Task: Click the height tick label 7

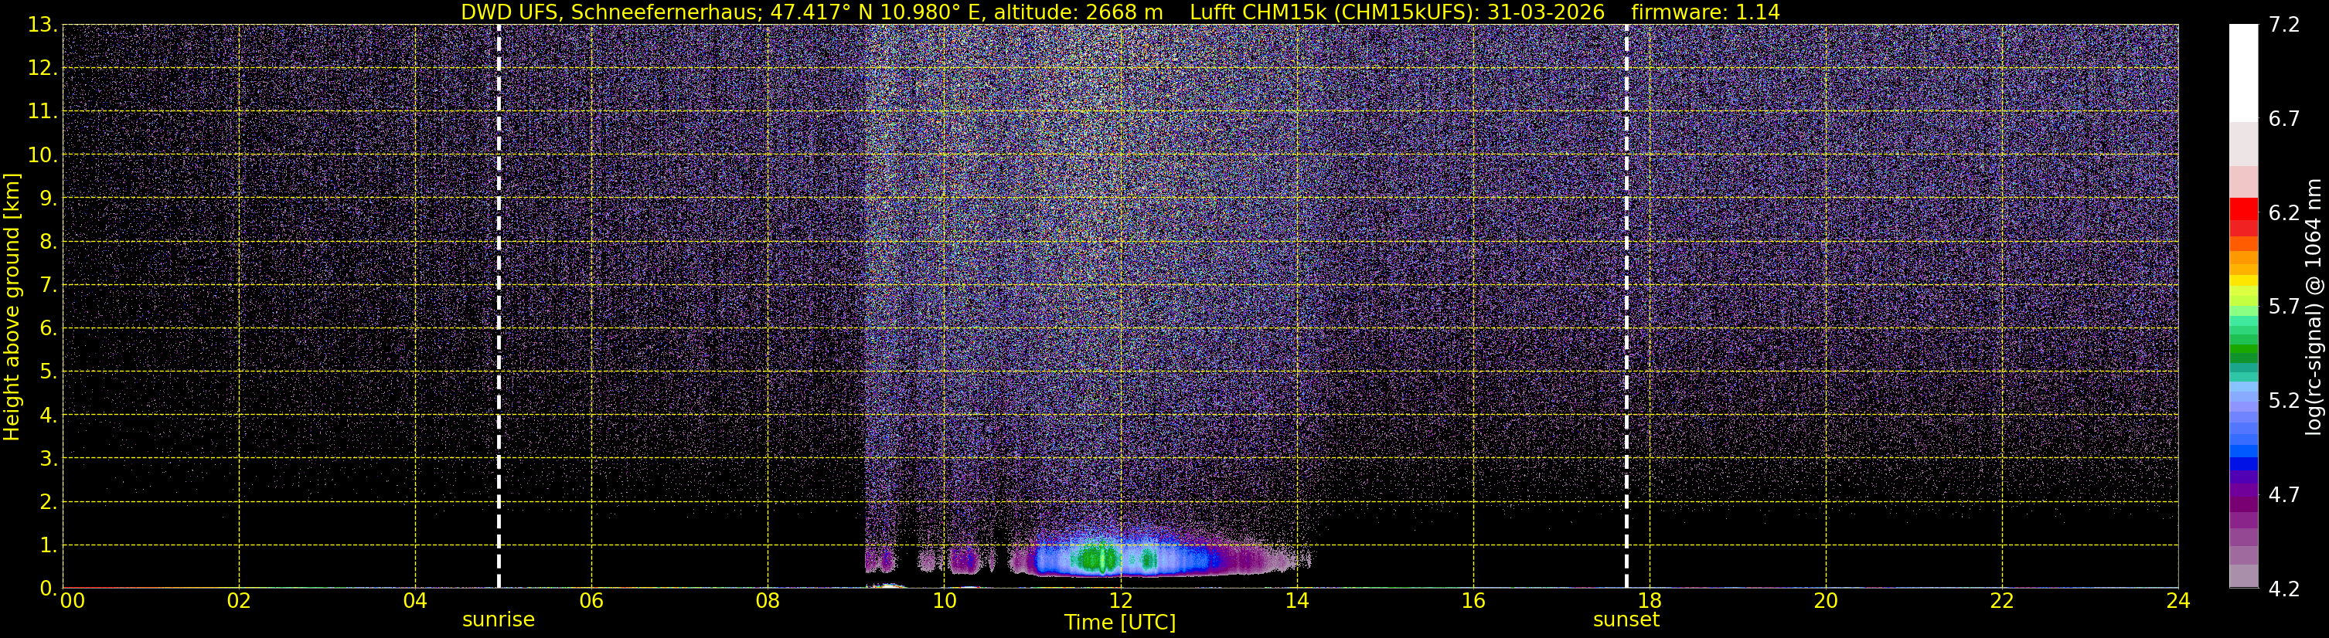Action: click(47, 286)
